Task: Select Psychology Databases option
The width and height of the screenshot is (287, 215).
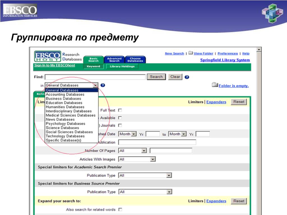Action: pyautogui.click(x=65, y=124)
